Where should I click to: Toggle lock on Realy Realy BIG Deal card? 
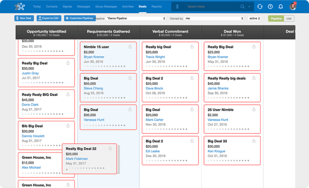68,94
